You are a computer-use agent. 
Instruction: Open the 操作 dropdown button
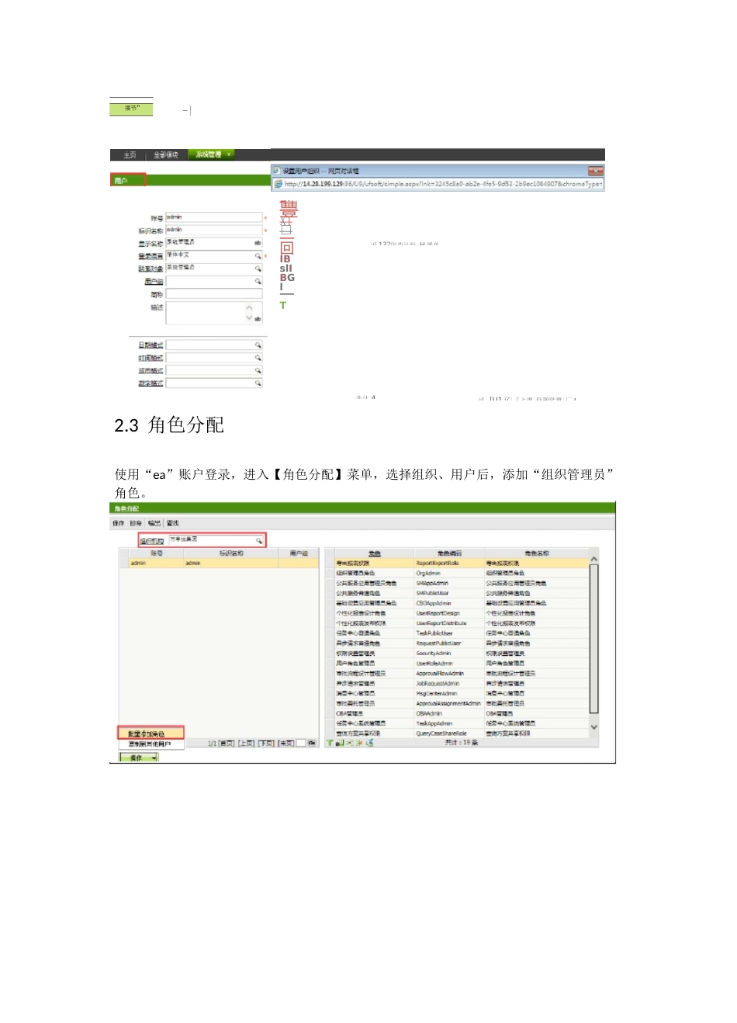click(x=139, y=758)
